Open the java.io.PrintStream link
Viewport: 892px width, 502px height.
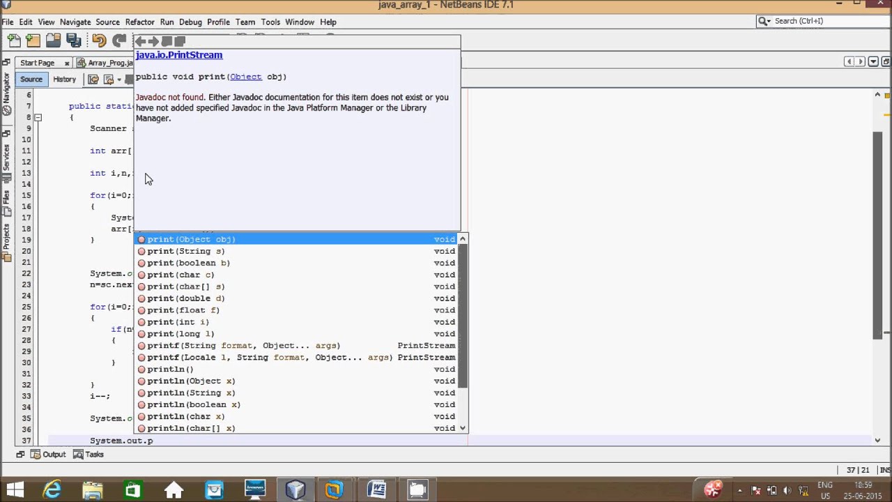pos(179,54)
